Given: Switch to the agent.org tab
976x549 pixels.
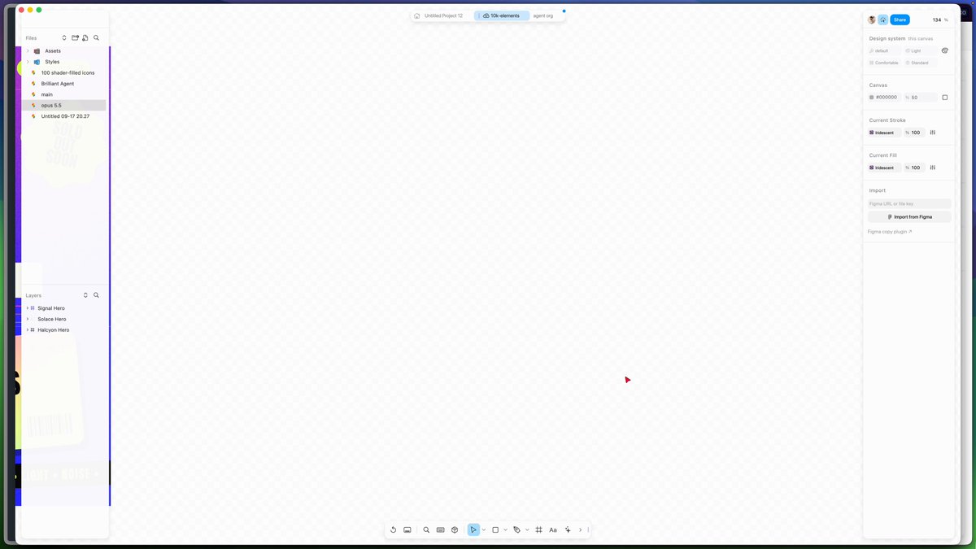Looking at the screenshot, I should point(543,15).
